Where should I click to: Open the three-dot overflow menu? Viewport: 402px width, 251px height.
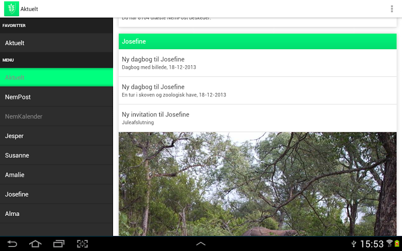[x=392, y=9]
